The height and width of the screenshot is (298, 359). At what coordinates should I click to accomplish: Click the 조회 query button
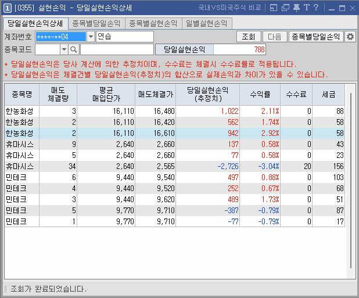click(249, 37)
